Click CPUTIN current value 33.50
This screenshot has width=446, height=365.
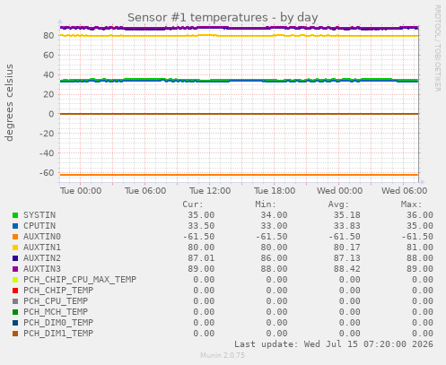(x=201, y=226)
